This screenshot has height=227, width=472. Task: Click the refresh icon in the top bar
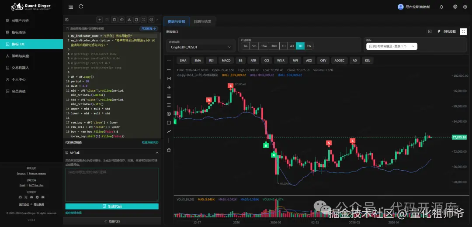pos(81,7)
